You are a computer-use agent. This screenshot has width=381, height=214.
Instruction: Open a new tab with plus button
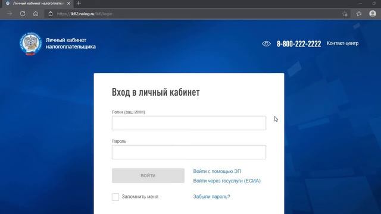coord(79,4)
